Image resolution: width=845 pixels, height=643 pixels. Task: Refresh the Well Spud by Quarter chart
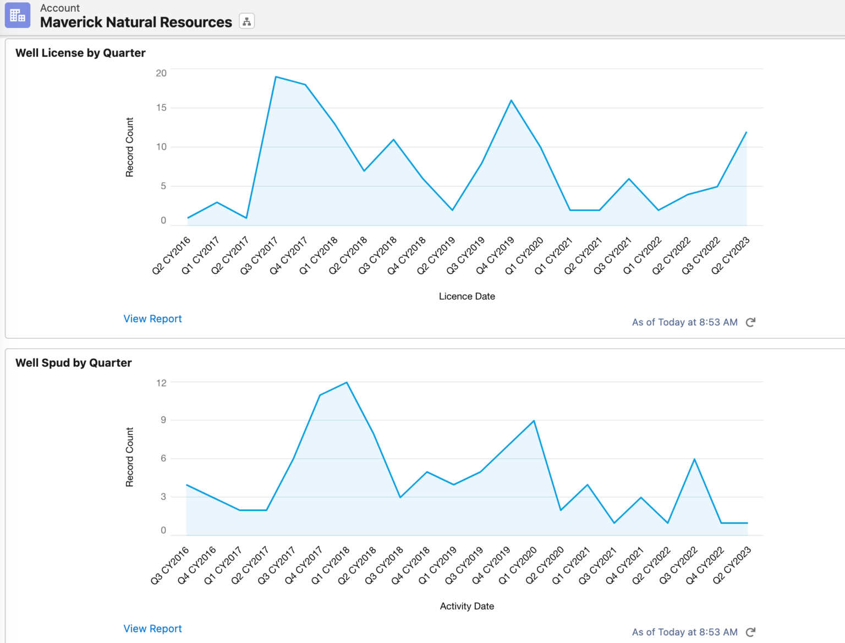pyautogui.click(x=750, y=632)
